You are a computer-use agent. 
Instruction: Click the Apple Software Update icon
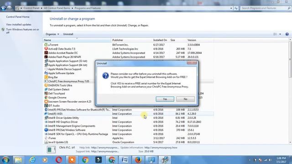(x=46, y=73)
